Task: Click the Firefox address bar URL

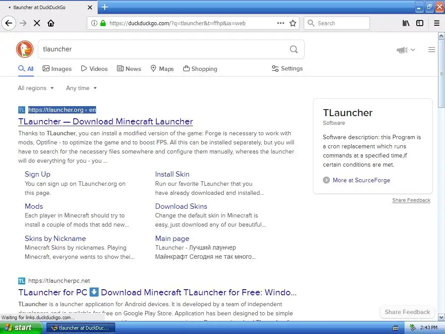Action: click(x=177, y=23)
